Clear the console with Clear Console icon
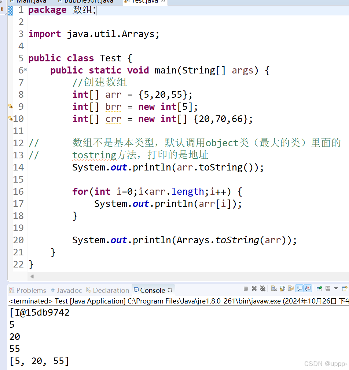Screen dimensions: 349x370 tap(273, 288)
